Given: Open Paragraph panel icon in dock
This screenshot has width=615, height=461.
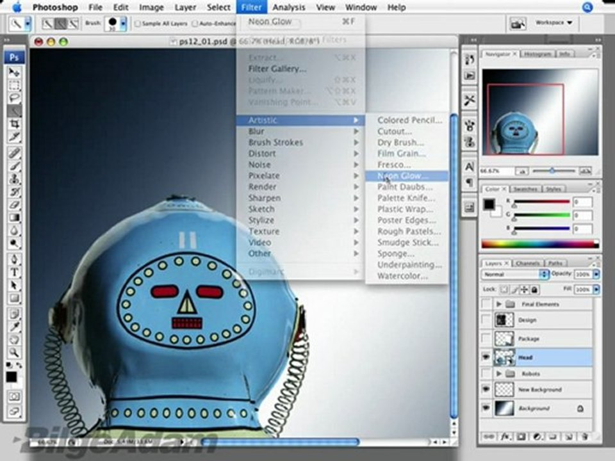Looking at the screenshot, I should point(469,182).
